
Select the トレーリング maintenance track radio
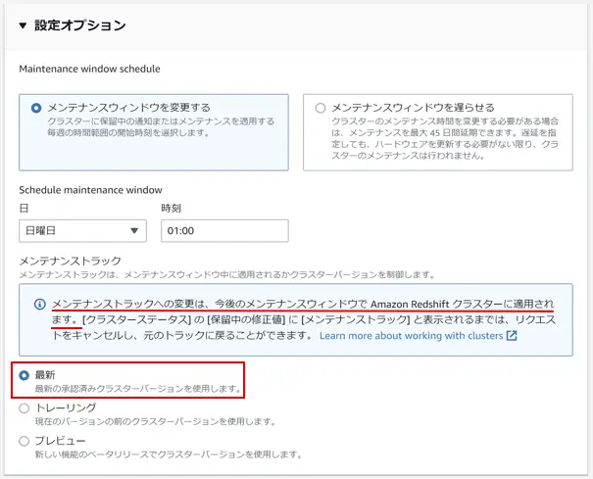coord(25,408)
